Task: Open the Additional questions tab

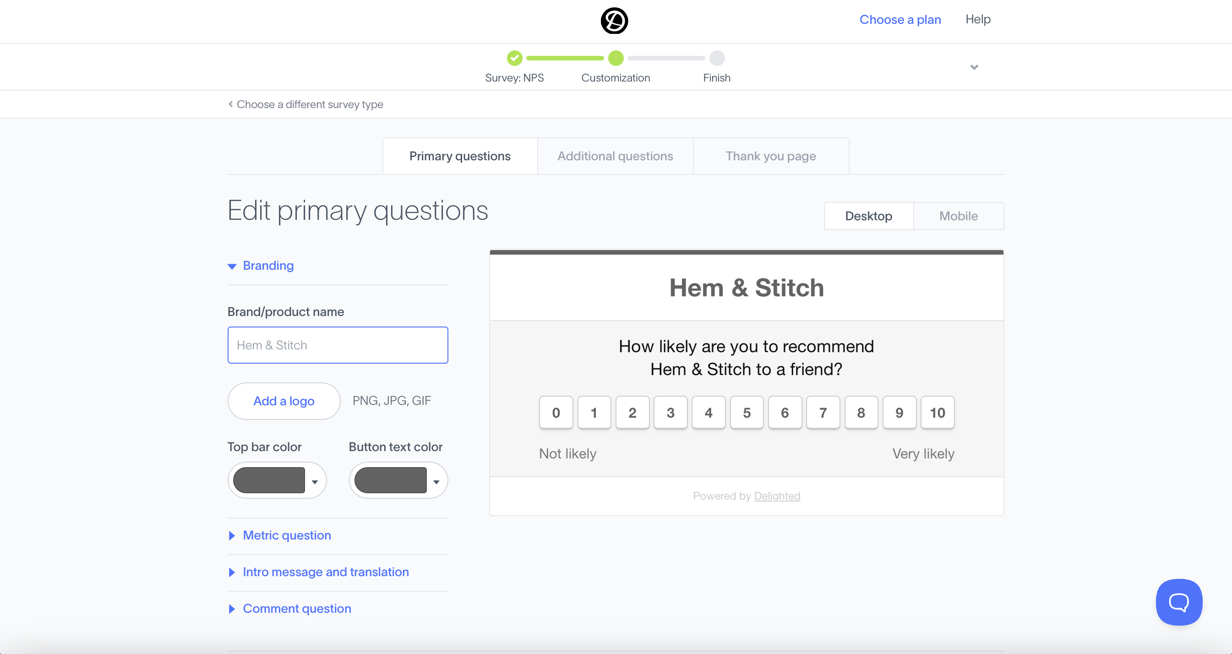Action: click(x=615, y=156)
